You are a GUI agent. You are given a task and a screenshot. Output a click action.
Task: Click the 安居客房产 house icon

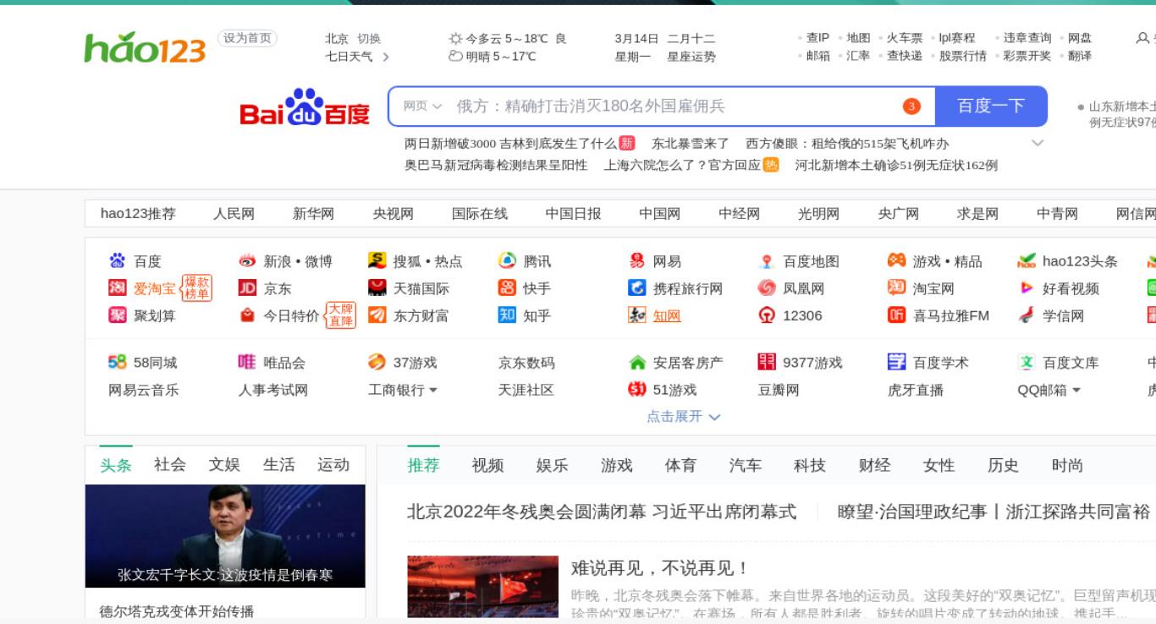(637, 363)
